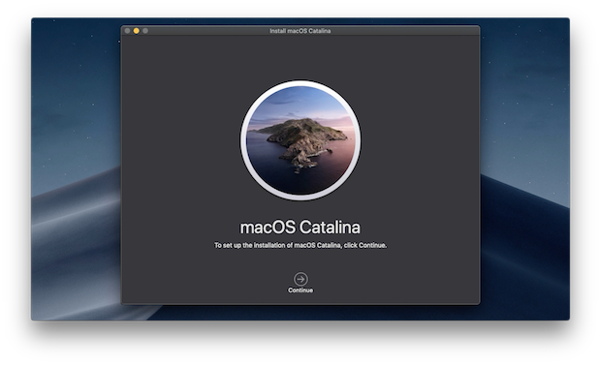Image resolution: width=601 pixels, height=365 pixels.
Task: Click the 'Install macOS Catalina' window title
Action: [300, 31]
